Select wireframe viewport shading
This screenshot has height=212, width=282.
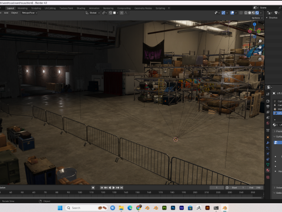coord(246,13)
